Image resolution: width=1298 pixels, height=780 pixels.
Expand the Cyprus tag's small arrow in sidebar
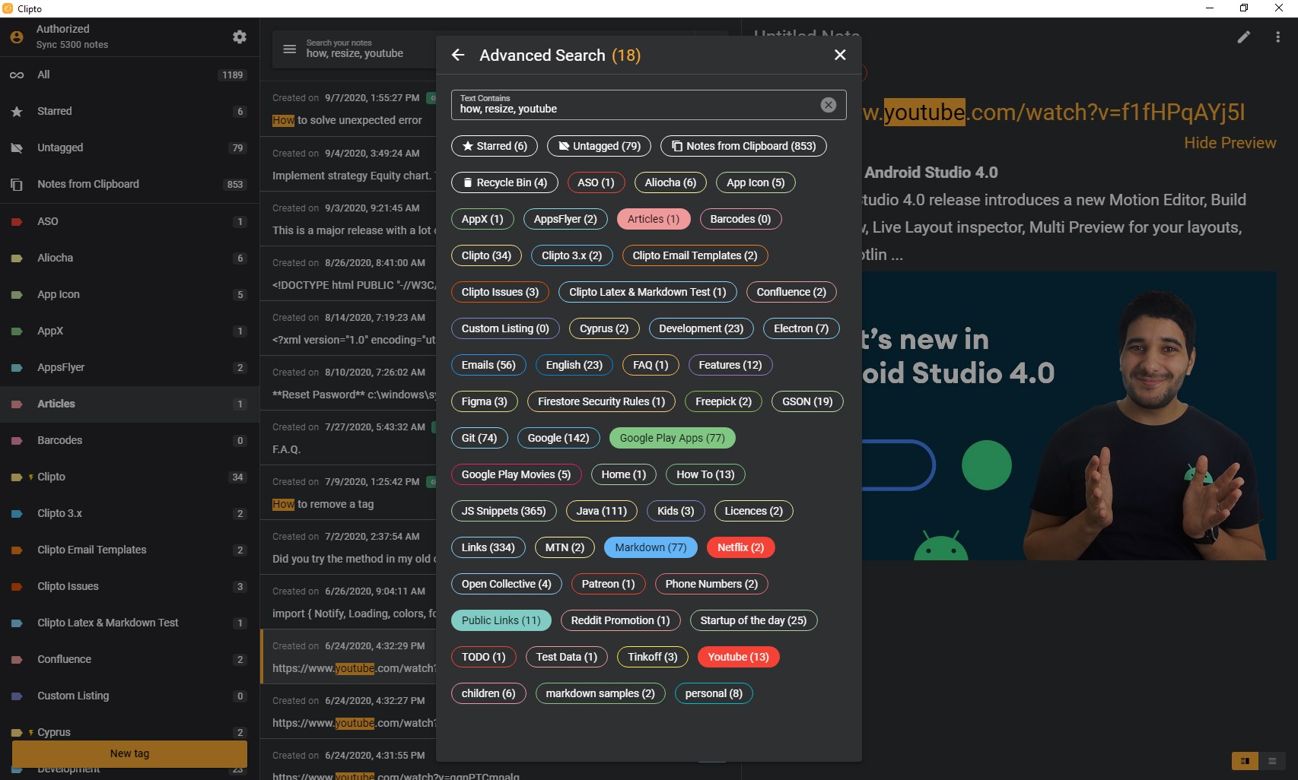tap(31, 732)
